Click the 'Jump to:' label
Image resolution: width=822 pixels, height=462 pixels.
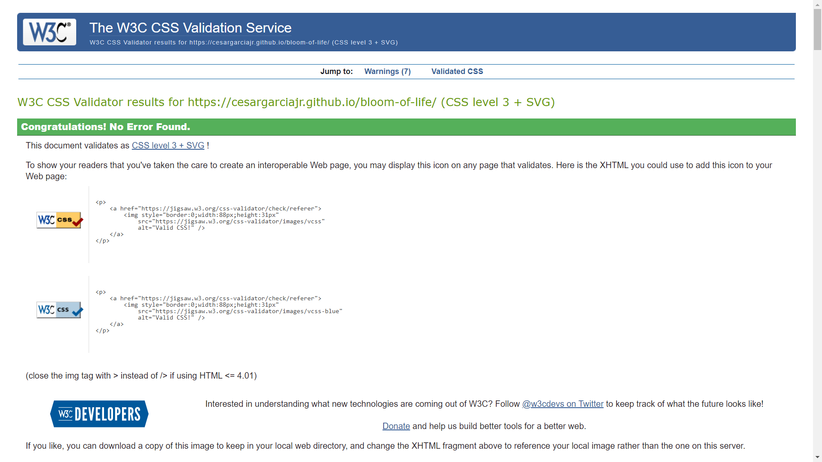pyautogui.click(x=337, y=71)
